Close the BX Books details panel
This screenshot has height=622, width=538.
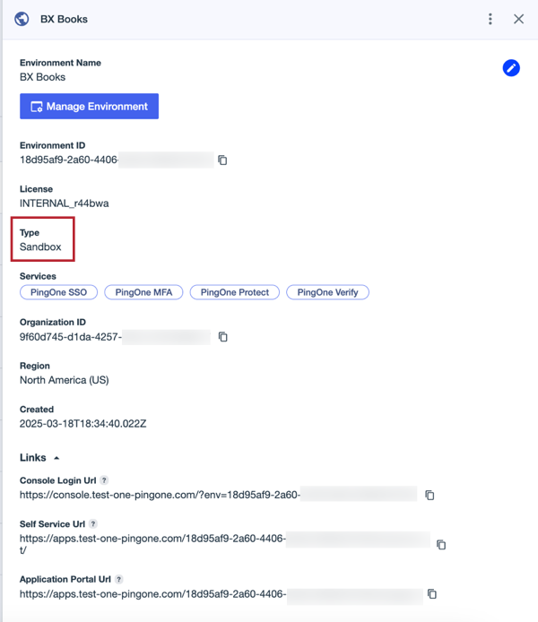[518, 19]
